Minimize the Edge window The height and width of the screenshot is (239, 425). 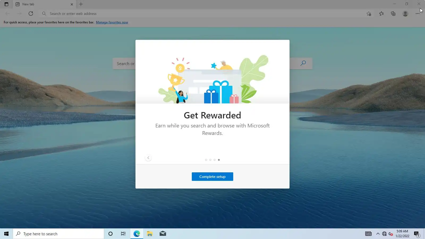pos(394,4)
